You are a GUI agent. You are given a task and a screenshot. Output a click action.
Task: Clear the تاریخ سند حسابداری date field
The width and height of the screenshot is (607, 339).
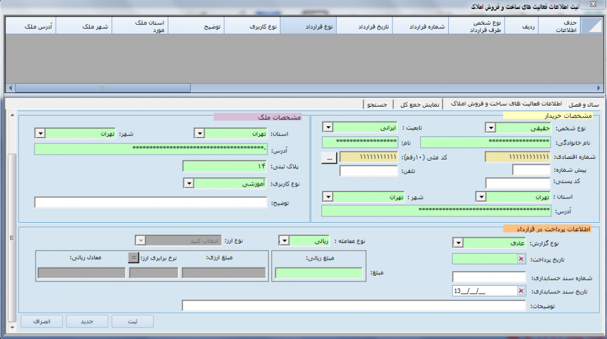pos(520,291)
